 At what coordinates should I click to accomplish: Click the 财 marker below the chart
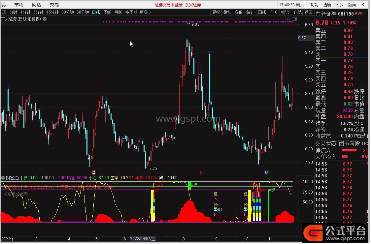266,172
